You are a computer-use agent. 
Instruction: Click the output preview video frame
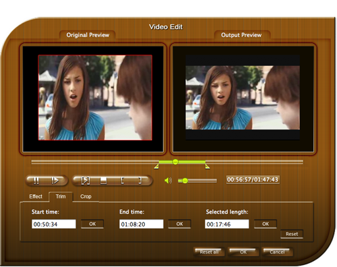coord(243,98)
